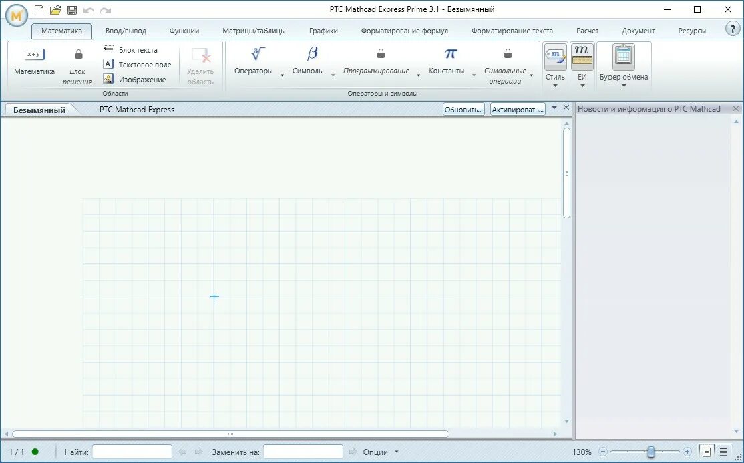The image size is (744, 463).
Task: Click the green calculation status indicator
Action: [x=35, y=452]
